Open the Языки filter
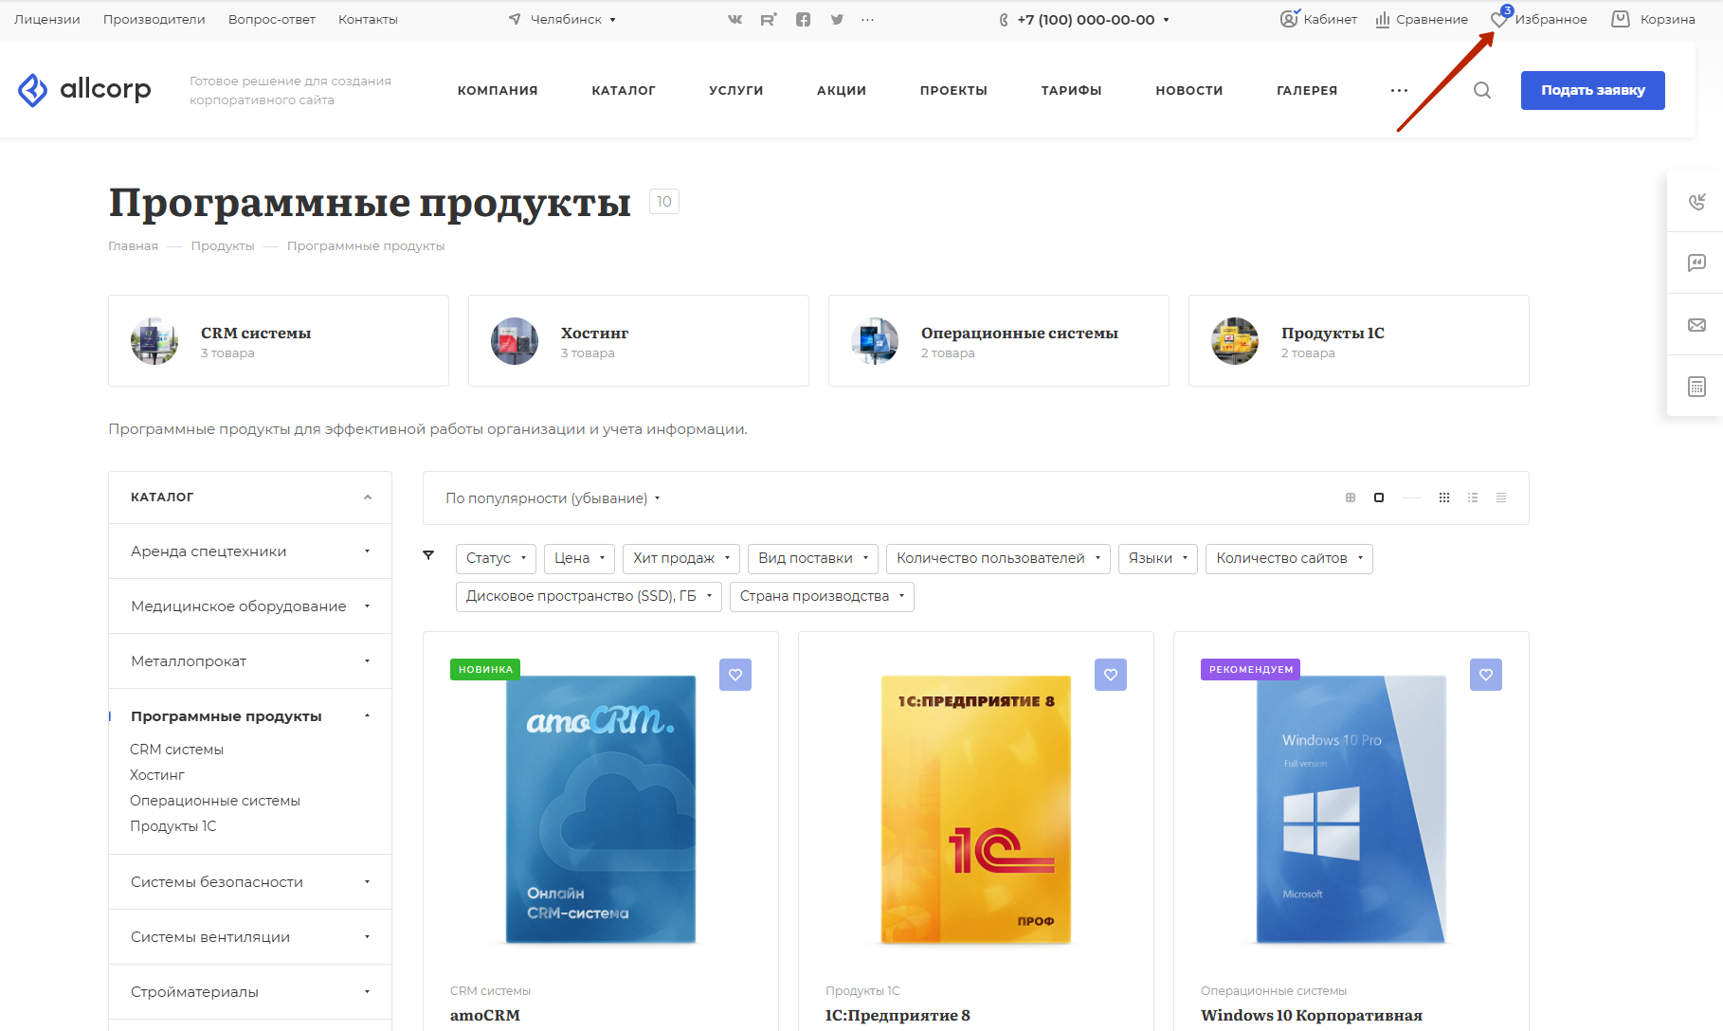The height and width of the screenshot is (1031, 1723). (x=1158, y=558)
